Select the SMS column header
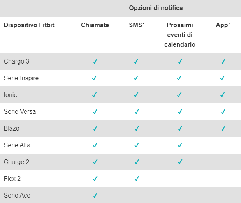The image size is (241, 203). click(137, 25)
